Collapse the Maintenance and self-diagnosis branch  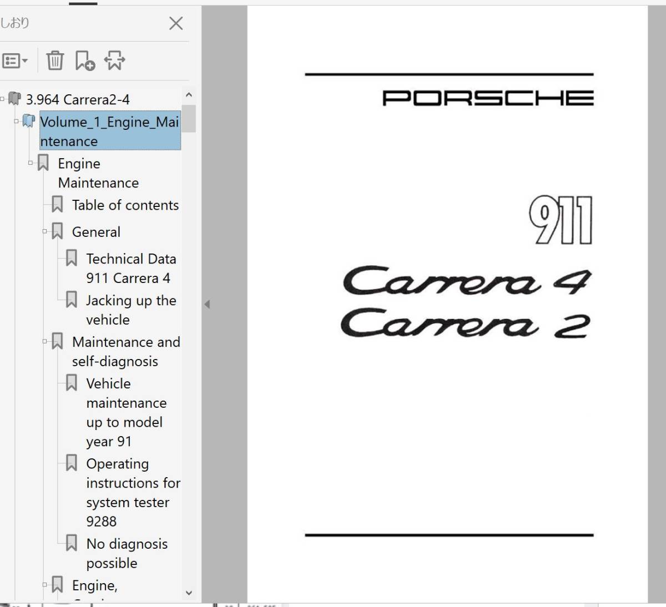pos(45,341)
